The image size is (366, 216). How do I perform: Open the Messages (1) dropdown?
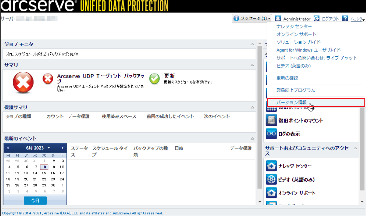(252, 18)
